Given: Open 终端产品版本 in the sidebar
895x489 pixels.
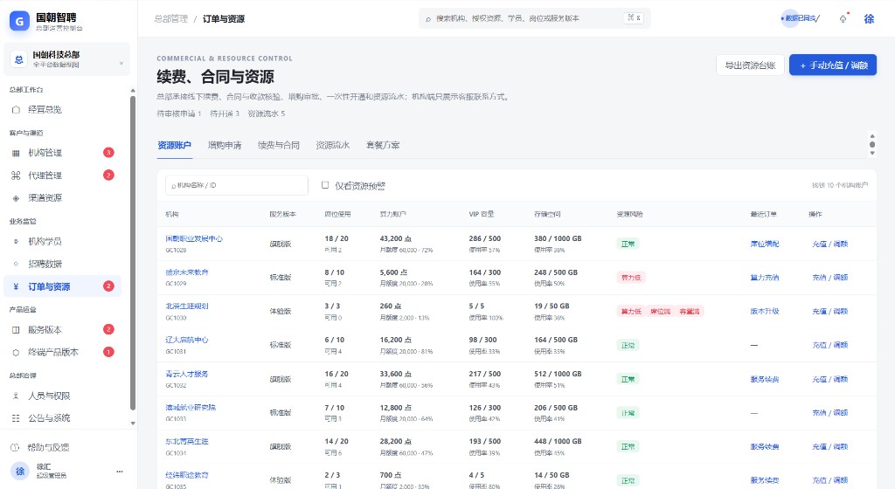Looking at the screenshot, I should pos(63,352).
